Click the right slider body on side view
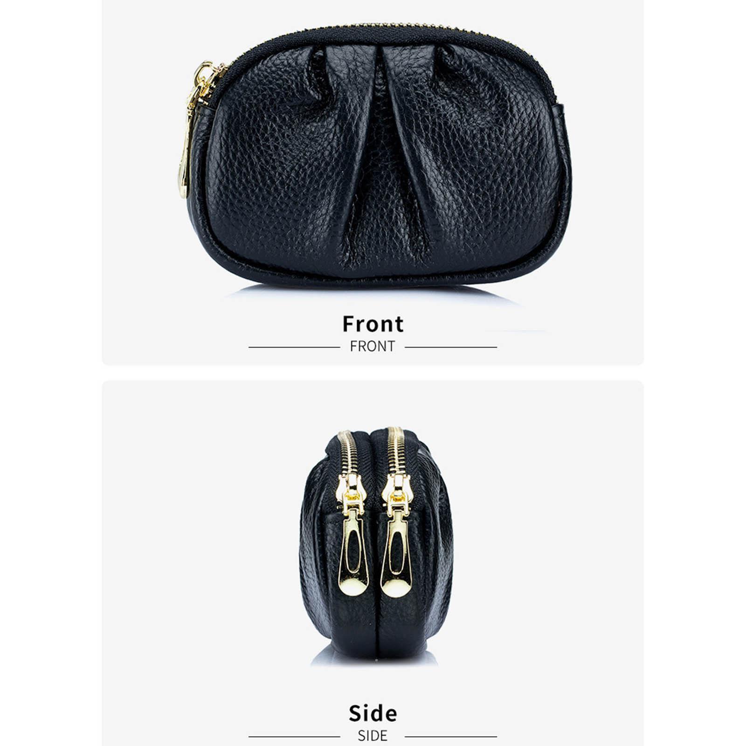The image size is (746, 746). pos(396,489)
